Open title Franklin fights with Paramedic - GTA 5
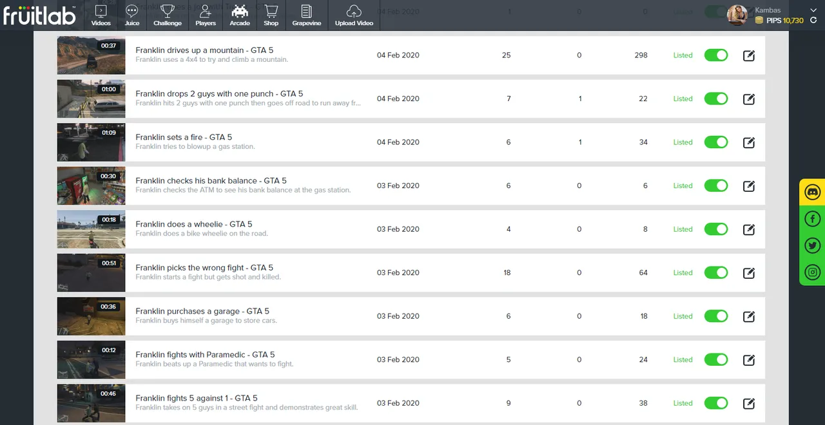This screenshot has height=425, width=825. coord(205,355)
